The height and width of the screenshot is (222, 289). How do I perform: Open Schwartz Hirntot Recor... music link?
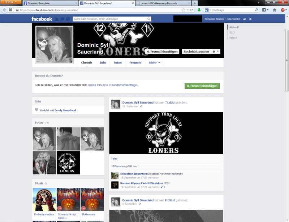pos(67,216)
